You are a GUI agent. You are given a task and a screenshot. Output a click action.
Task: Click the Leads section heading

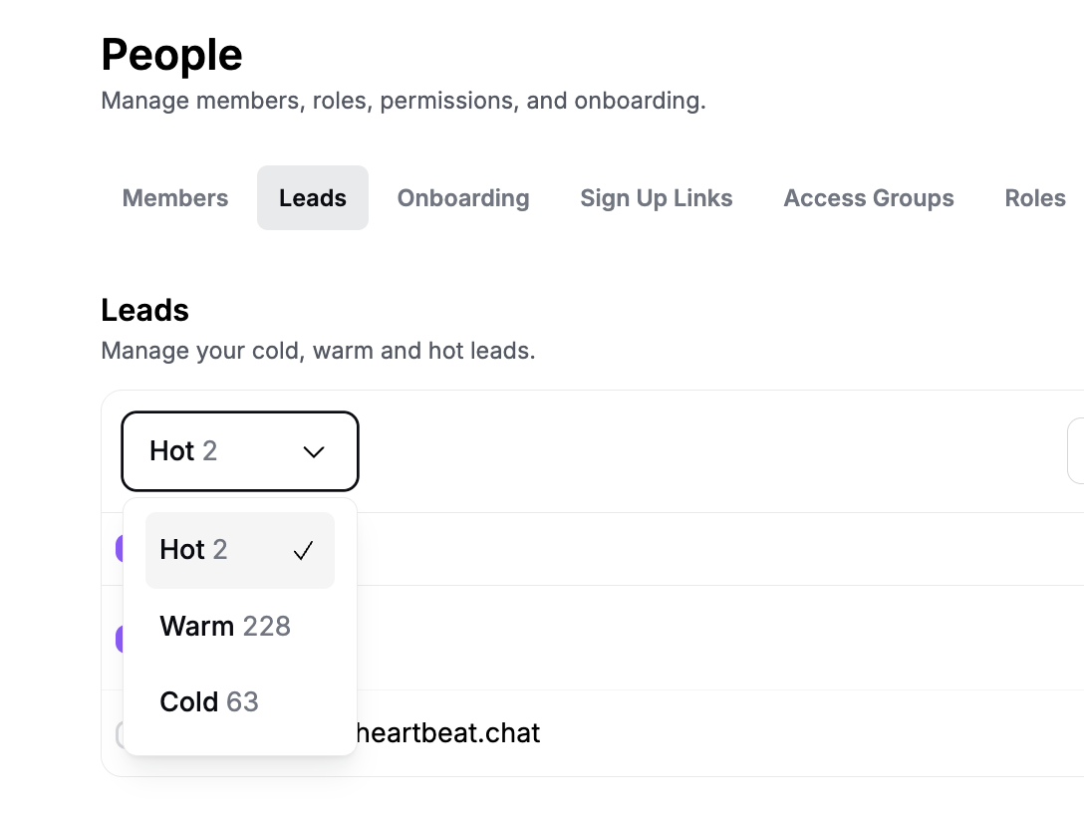[144, 310]
